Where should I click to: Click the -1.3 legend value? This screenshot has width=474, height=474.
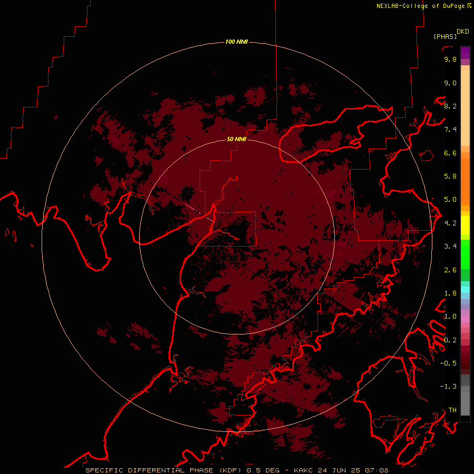[448, 387]
